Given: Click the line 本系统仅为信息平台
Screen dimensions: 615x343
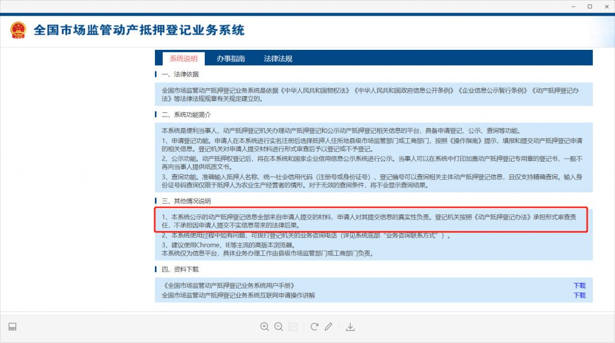Looking at the screenshot, I should [267, 253].
